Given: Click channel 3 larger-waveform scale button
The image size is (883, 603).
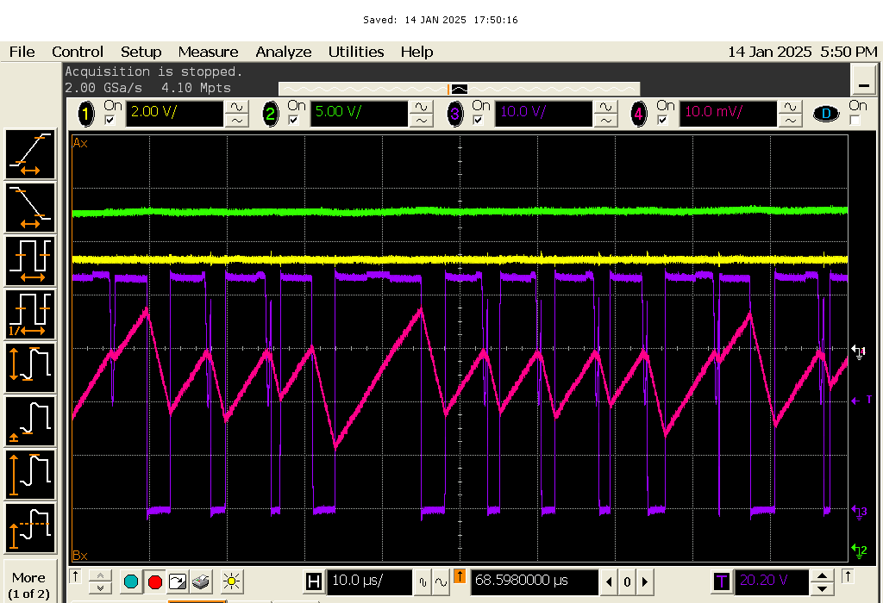Looking at the screenshot, I should [x=606, y=108].
